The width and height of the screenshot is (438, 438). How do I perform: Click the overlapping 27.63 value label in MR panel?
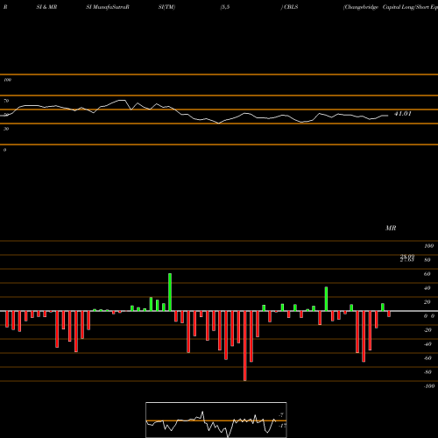(x=407, y=259)
